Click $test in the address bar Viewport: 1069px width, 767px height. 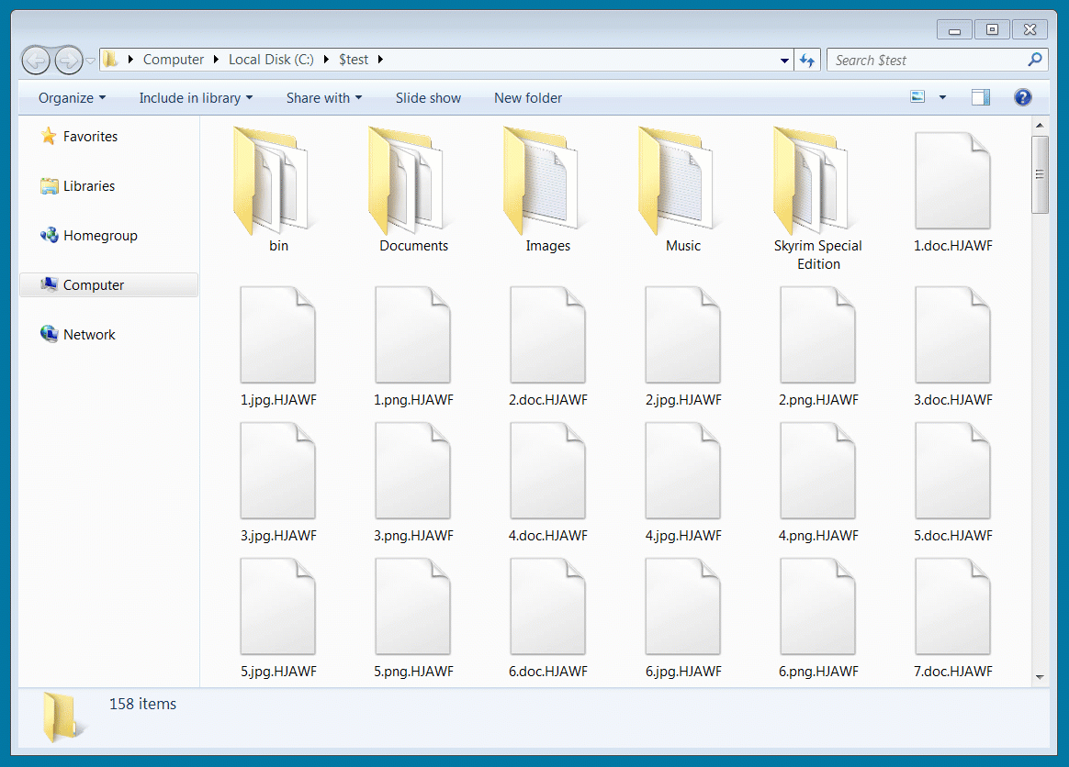(x=354, y=60)
